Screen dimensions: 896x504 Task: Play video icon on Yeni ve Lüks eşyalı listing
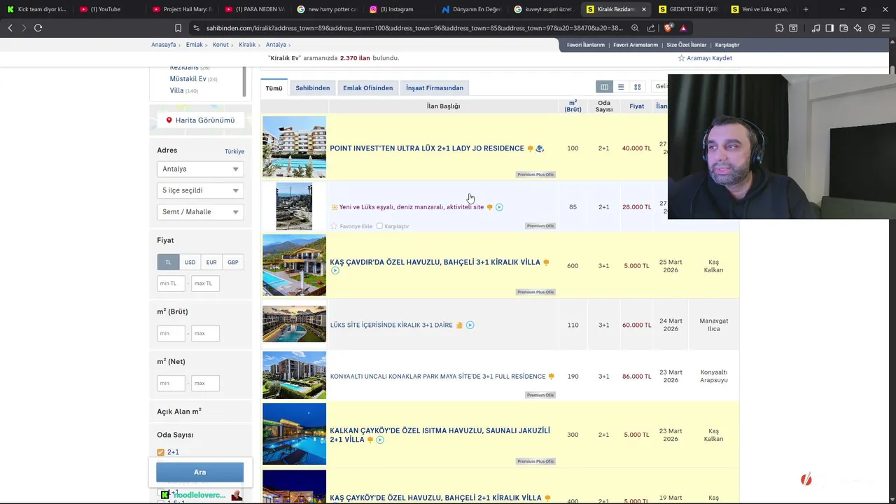[499, 207]
